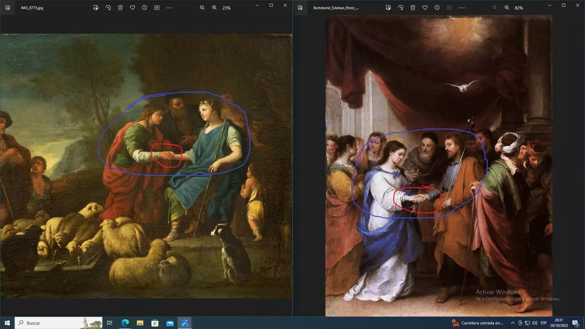Select the Photos app on the taskbar
The width and height of the screenshot is (585, 329).
(x=185, y=323)
